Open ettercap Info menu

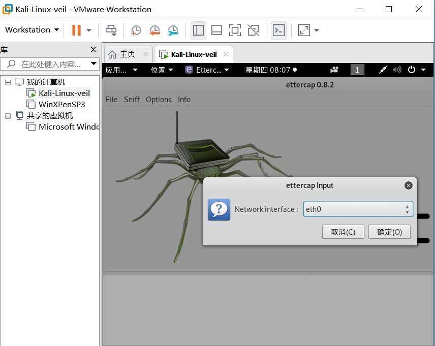point(184,100)
